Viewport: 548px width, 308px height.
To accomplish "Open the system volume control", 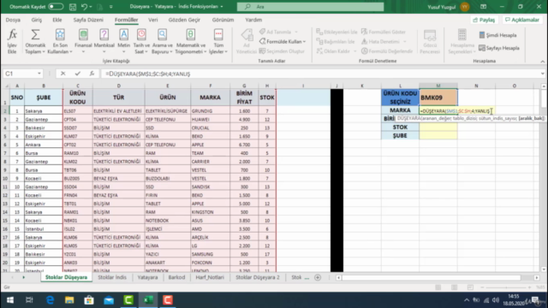I will pyautogui.click(x=495, y=300).
